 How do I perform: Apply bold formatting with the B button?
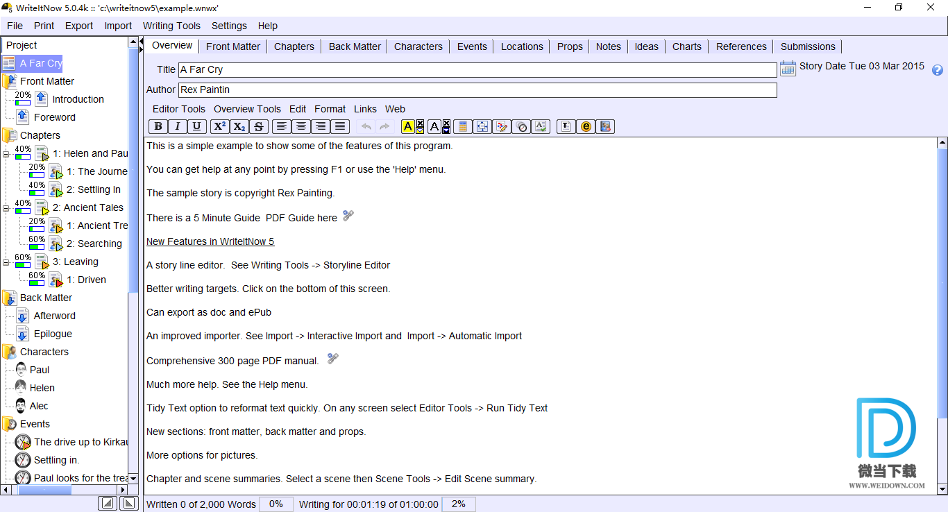click(158, 126)
